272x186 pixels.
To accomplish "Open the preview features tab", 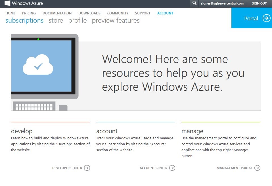I will click(x=116, y=21).
